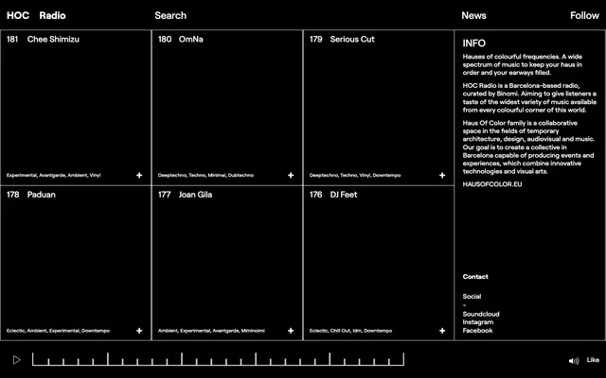The height and width of the screenshot is (378, 606).
Task: Open the Facebook social link
Action: coord(477,330)
